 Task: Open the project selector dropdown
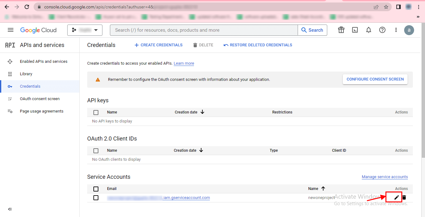coord(85,30)
